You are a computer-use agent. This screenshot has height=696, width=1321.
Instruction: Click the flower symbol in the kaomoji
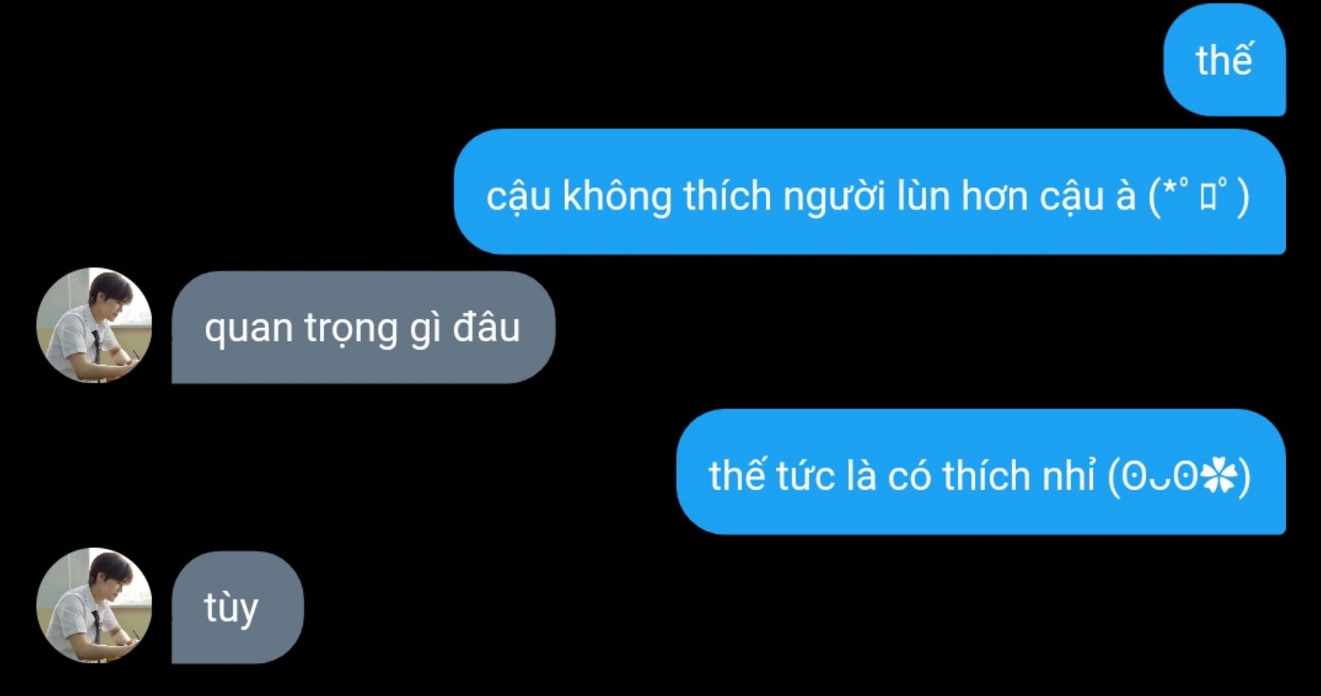[1218, 476]
